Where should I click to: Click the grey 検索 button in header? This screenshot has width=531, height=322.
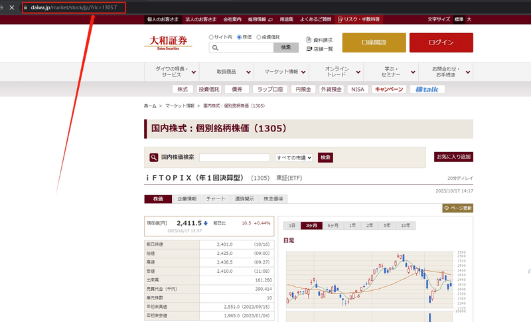(286, 48)
